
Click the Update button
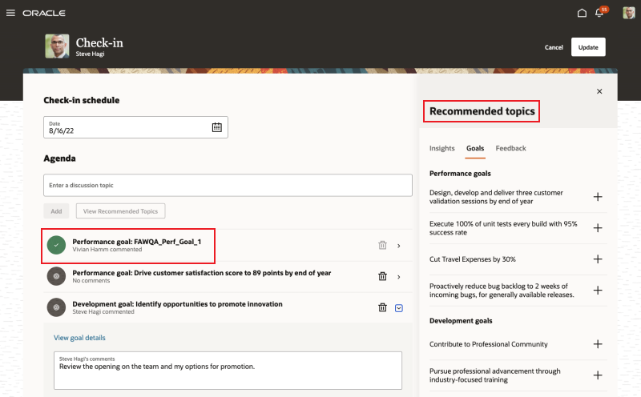[x=588, y=47]
